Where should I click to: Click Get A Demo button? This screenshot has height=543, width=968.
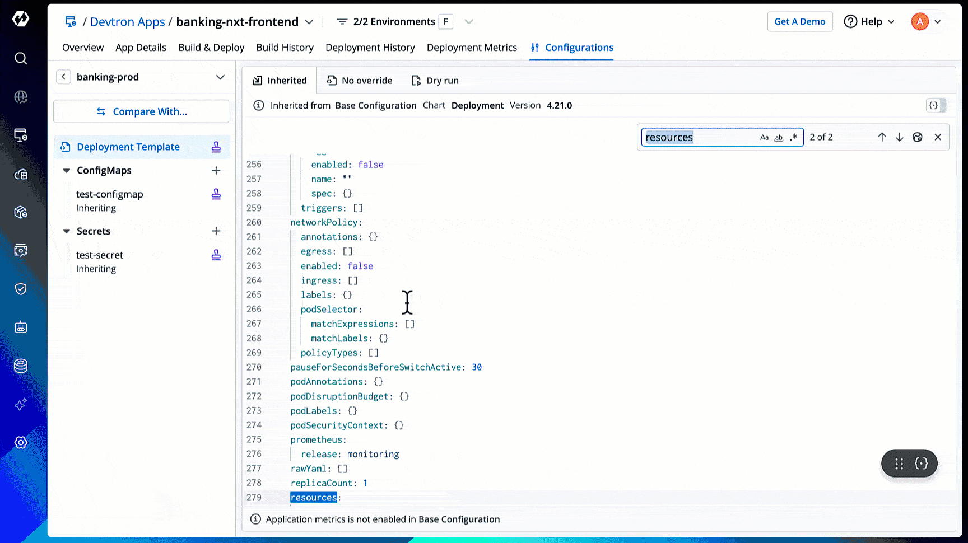click(x=799, y=22)
